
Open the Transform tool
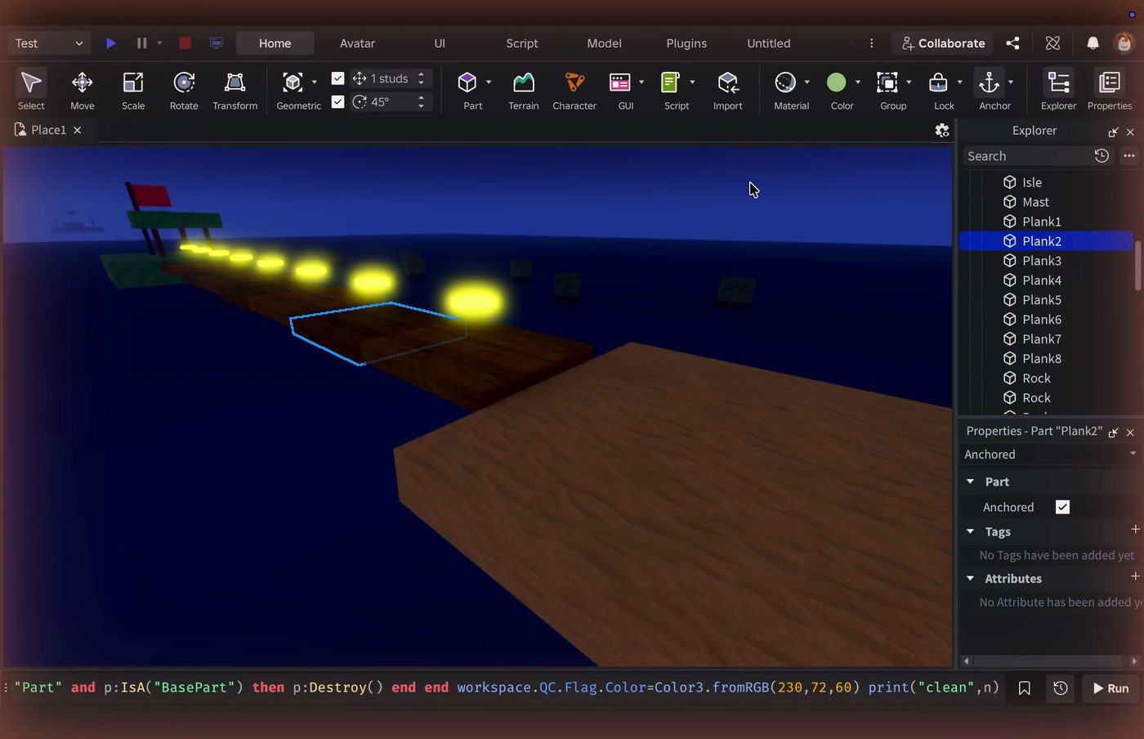(x=235, y=90)
